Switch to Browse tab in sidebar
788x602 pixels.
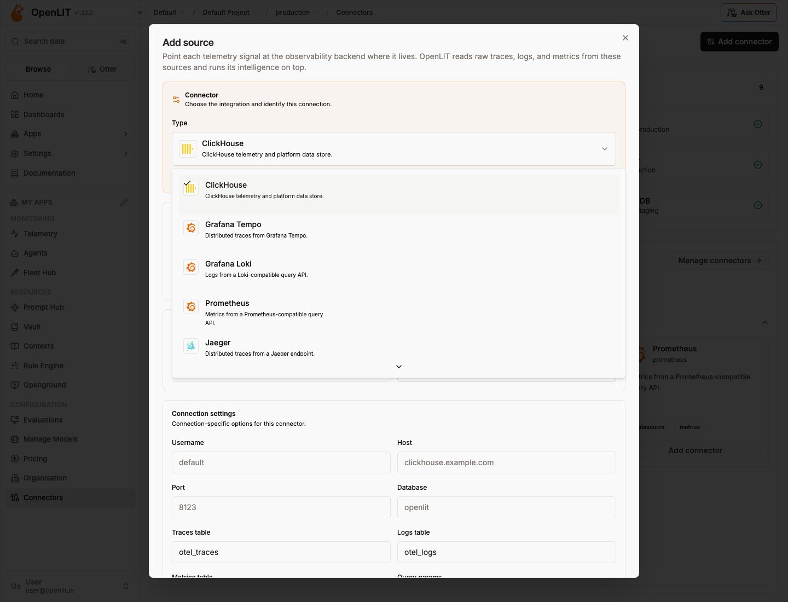[38, 69]
